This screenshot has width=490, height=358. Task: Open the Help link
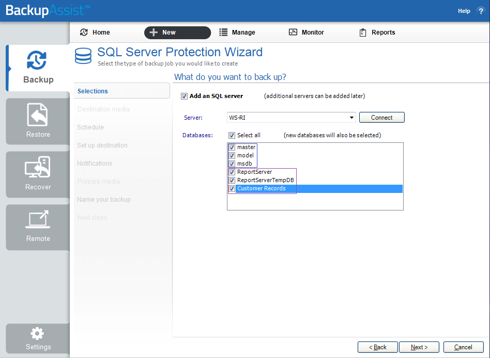[x=464, y=11]
